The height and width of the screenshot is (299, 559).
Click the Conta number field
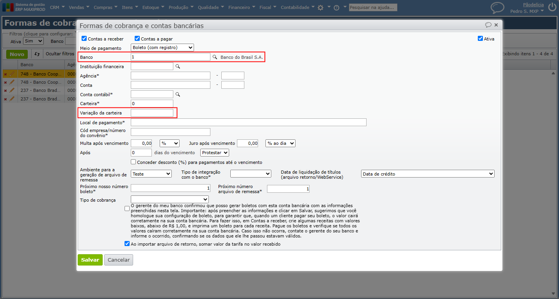[x=171, y=85]
